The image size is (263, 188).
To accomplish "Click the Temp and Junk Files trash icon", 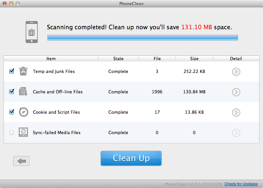I will (23, 71).
